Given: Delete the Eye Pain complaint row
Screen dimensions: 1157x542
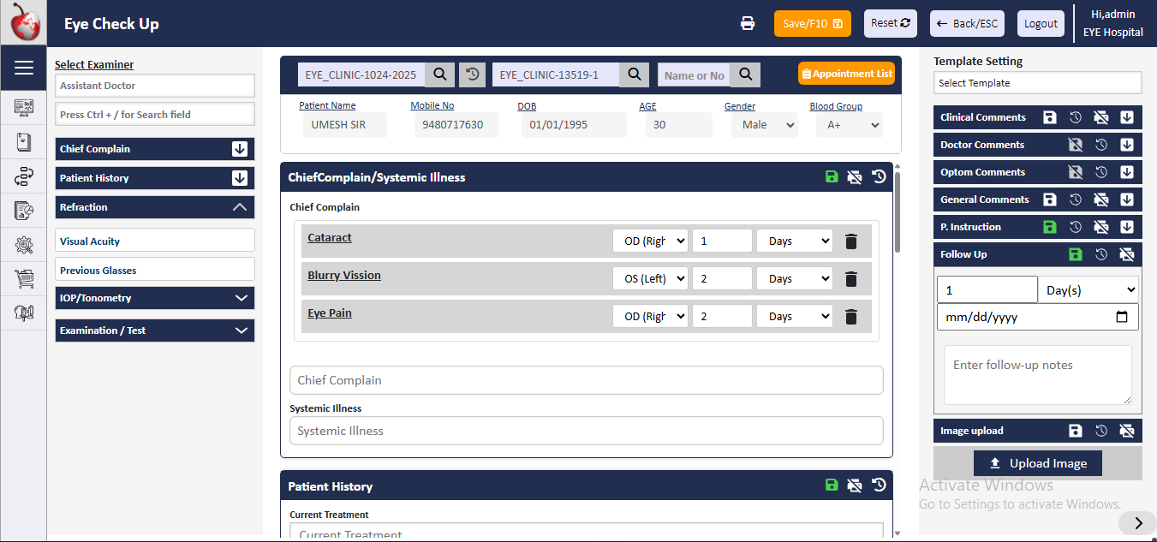Looking at the screenshot, I should point(850,317).
